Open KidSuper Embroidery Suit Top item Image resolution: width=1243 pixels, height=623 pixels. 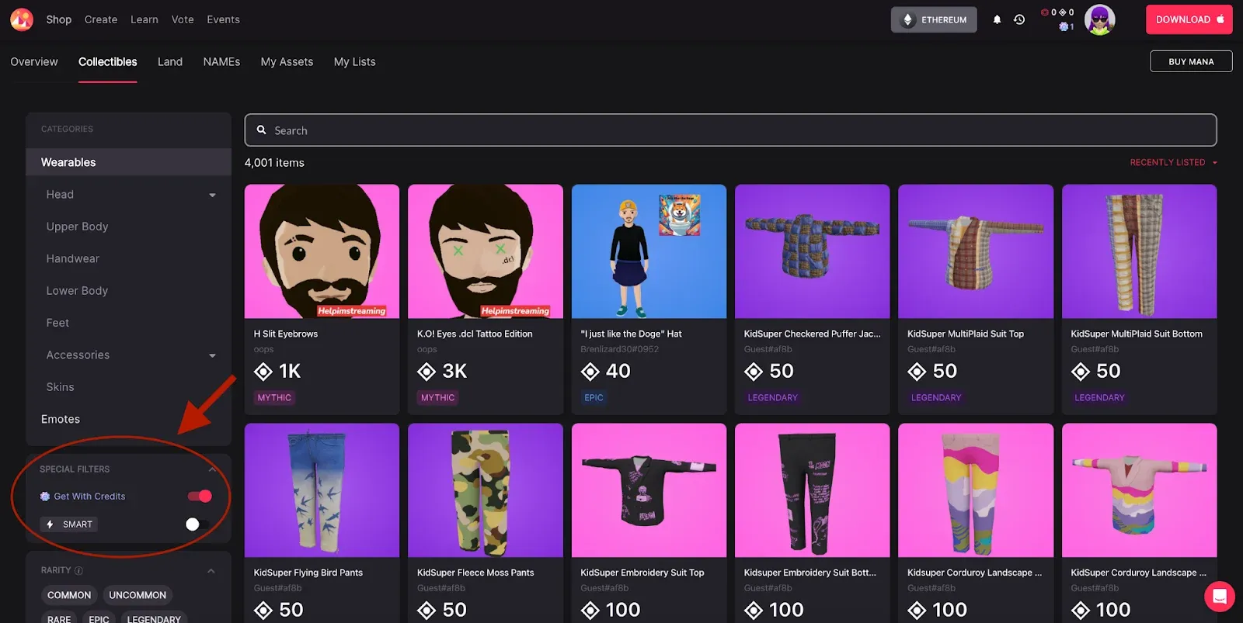pos(649,523)
